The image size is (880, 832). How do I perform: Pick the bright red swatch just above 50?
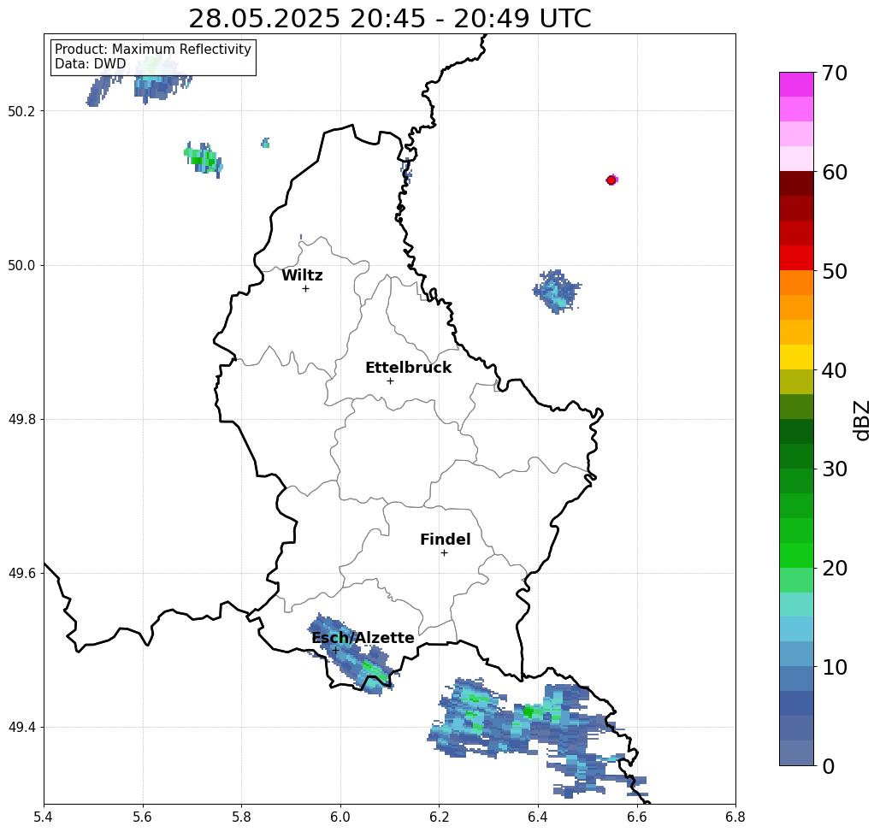click(x=796, y=258)
